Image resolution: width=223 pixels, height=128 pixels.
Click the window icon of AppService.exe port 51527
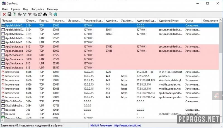pyautogui.click(x=3, y=55)
